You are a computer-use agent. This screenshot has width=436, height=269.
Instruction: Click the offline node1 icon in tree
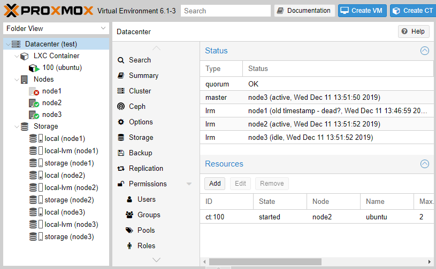coord(34,91)
